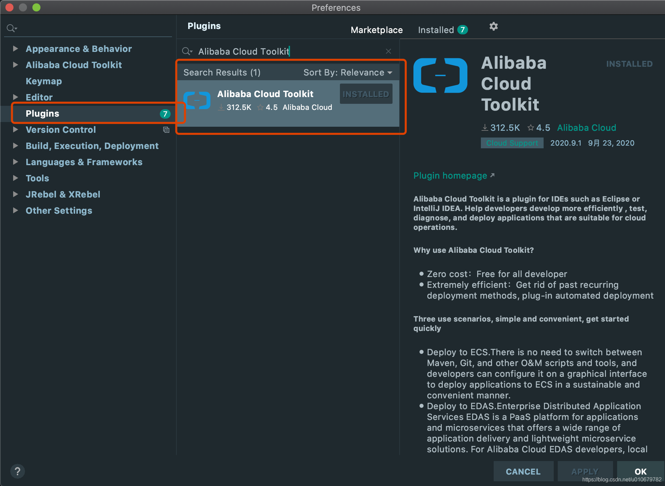Confirm with the OK button

point(640,471)
